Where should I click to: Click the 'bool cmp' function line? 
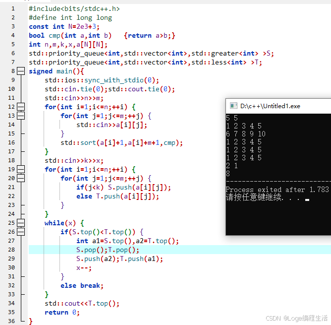102,36
